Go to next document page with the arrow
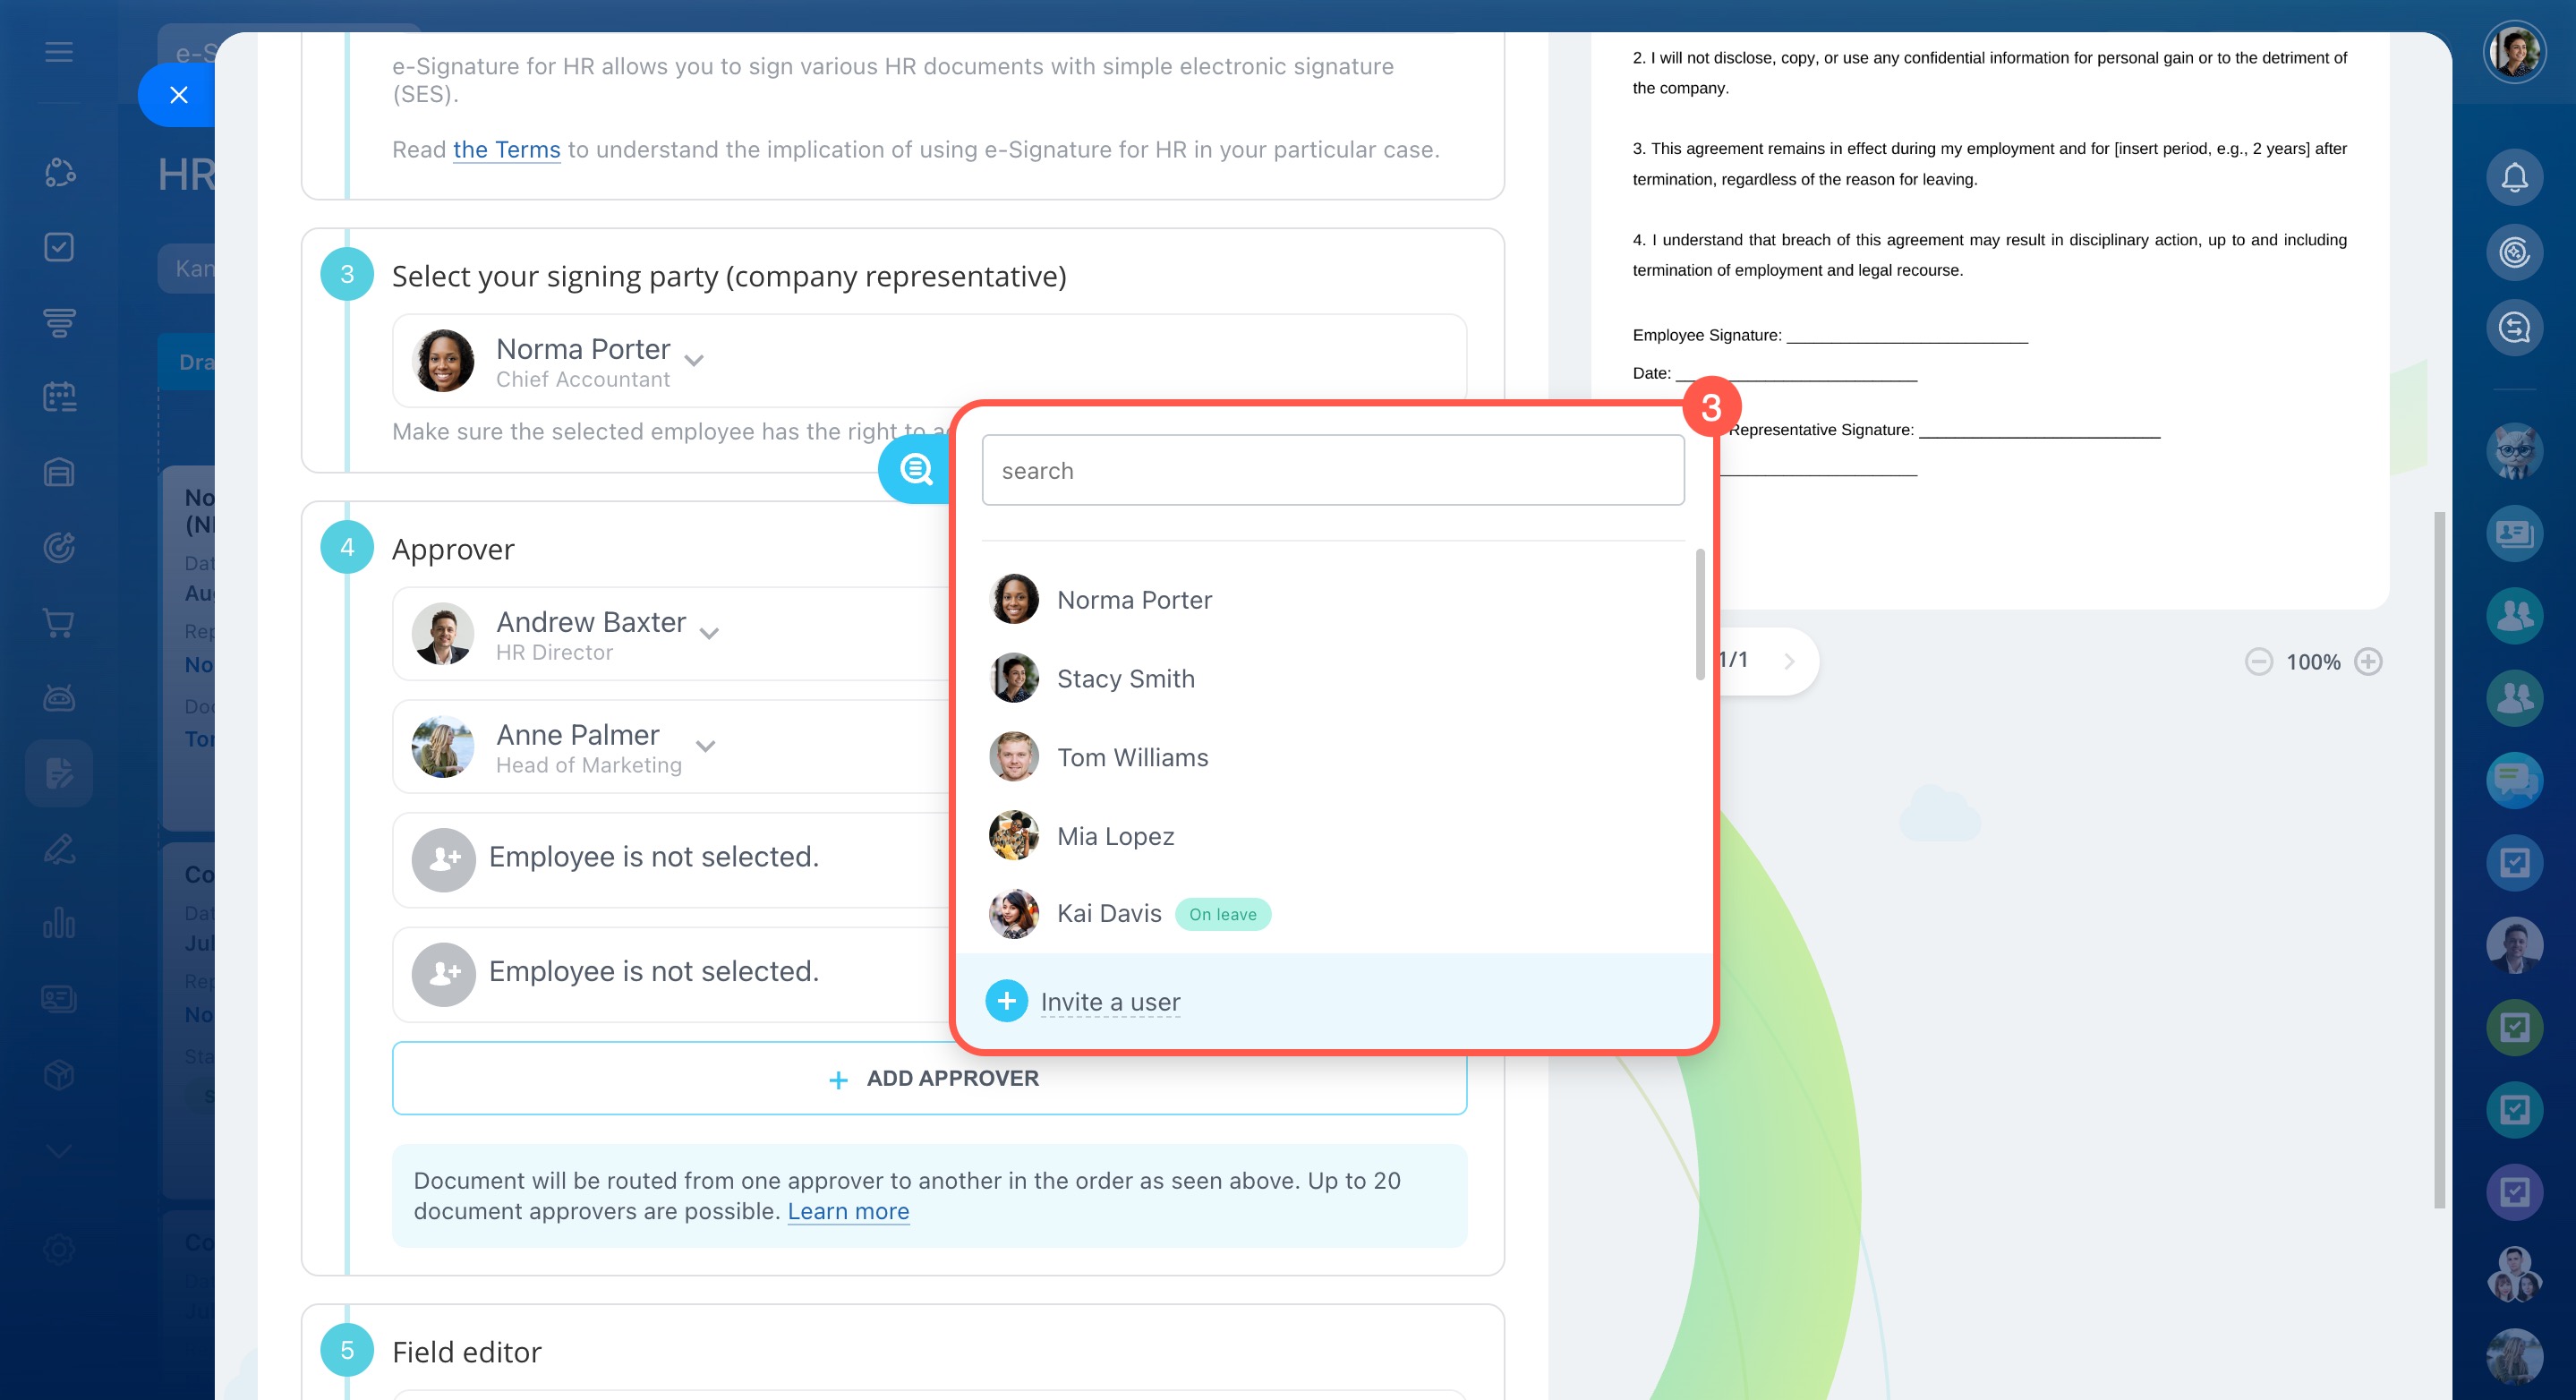2576x1400 pixels. pos(1789,660)
